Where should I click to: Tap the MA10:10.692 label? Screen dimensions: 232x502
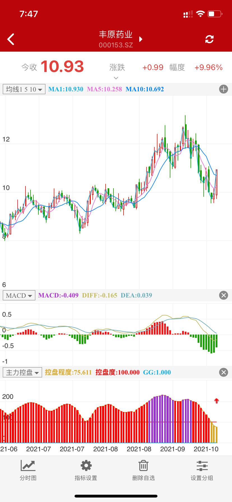[145, 89]
